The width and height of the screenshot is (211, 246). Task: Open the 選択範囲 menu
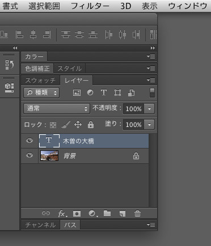coord(44,6)
